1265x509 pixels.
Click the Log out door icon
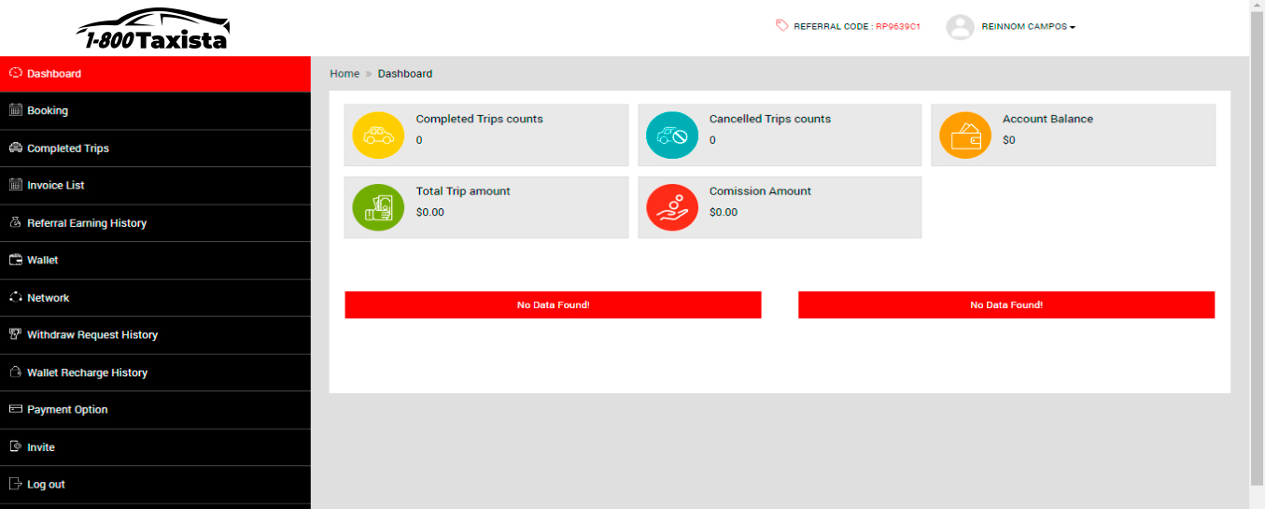[15, 484]
